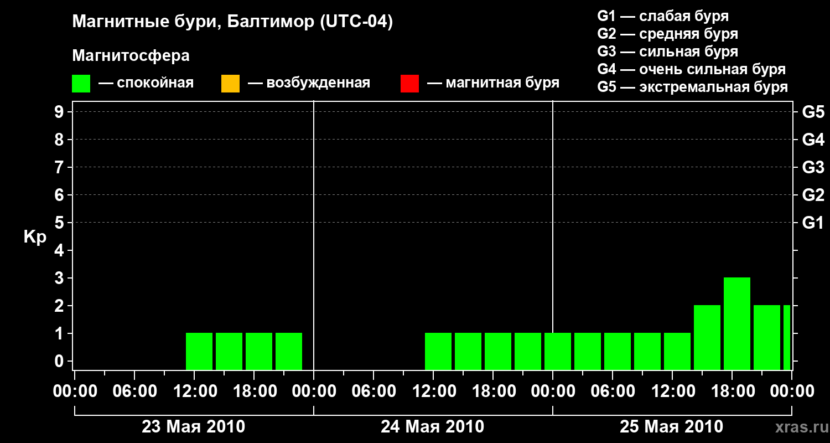Click the Kp axis value 1
The image size is (830, 443).
pyautogui.click(x=60, y=333)
